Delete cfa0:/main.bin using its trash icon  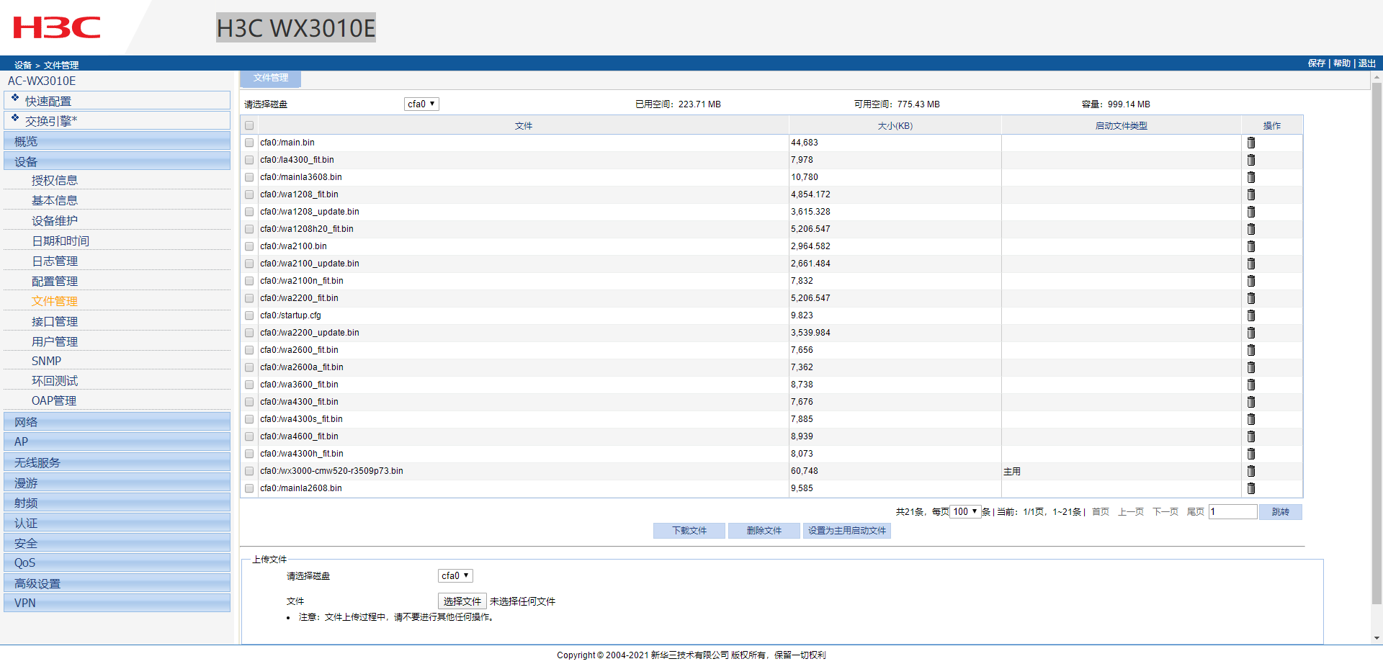click(x=1251, y=143)
